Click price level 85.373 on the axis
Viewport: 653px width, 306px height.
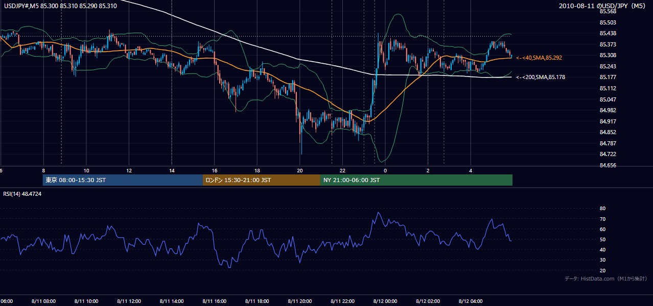point(608,44)
